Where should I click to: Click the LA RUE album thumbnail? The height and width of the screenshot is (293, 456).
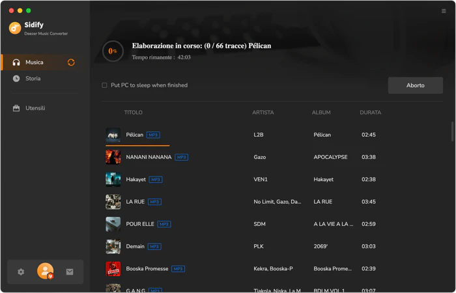[113, 202]
